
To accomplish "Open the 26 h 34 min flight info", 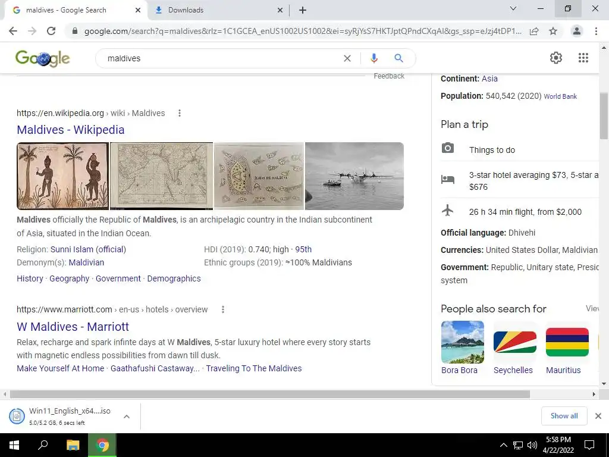I will pos(525,212).
